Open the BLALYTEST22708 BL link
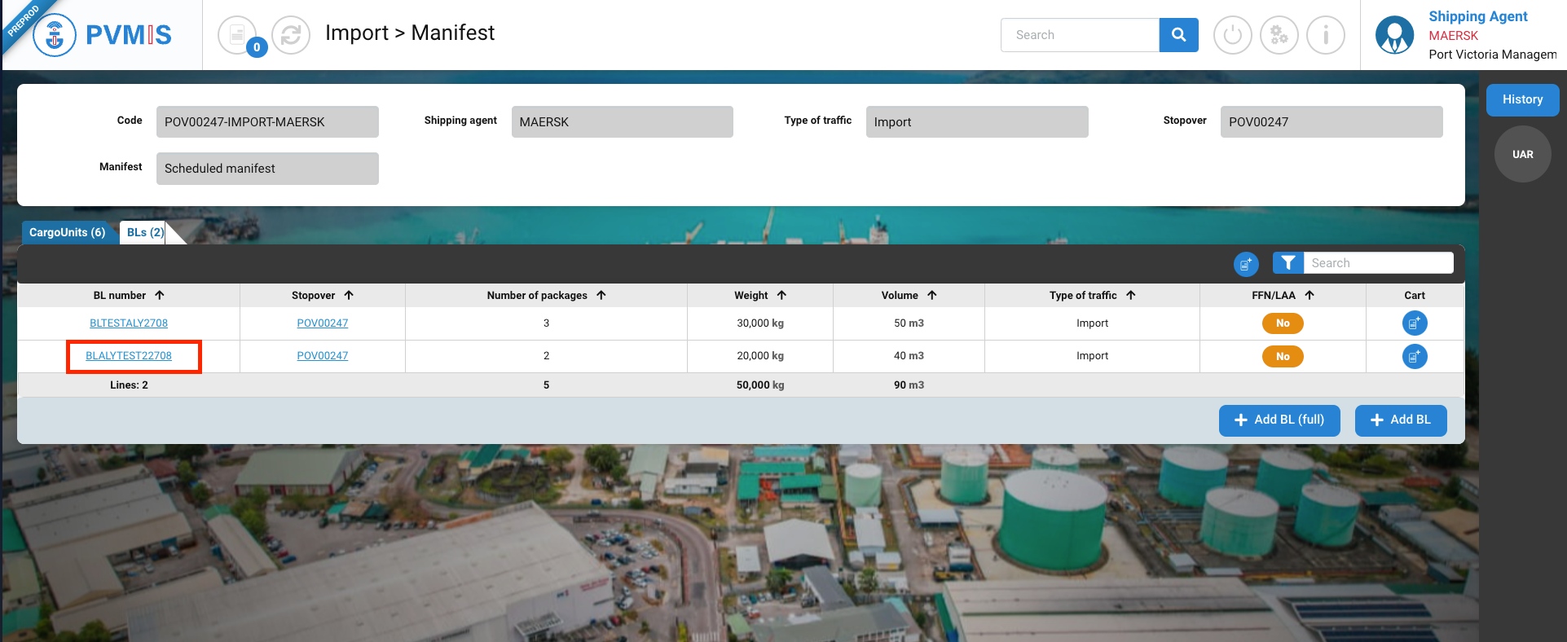The width and height of the screenshot is (1567, 642). click(129, 356)
